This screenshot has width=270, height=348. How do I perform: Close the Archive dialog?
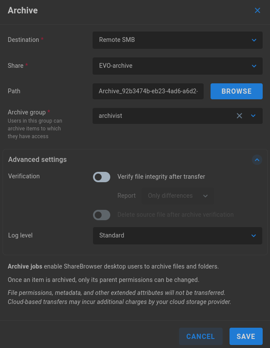click(x=258, y=10)
